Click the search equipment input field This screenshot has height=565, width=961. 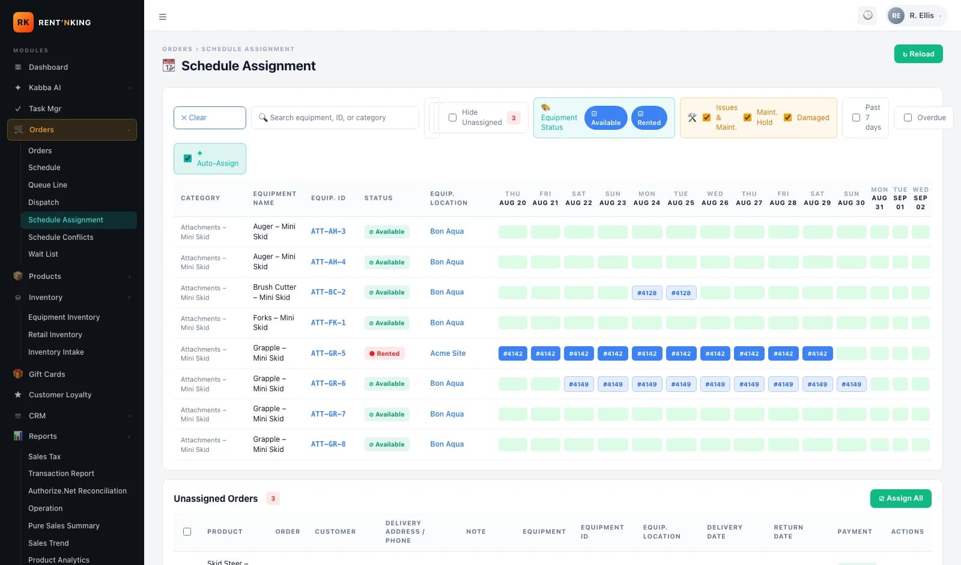pyautogui.click(x=335, y=118)
